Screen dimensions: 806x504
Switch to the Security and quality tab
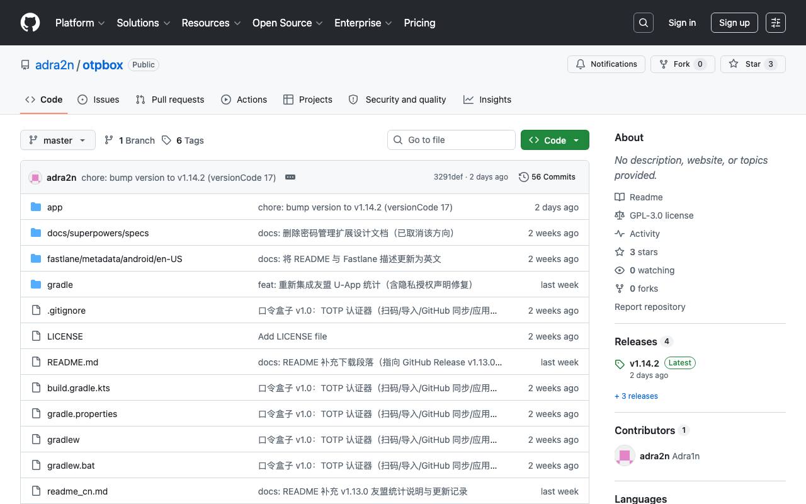(397, 100)
